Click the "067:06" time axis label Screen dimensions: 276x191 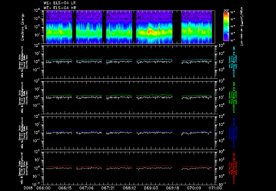pos(87,188)
